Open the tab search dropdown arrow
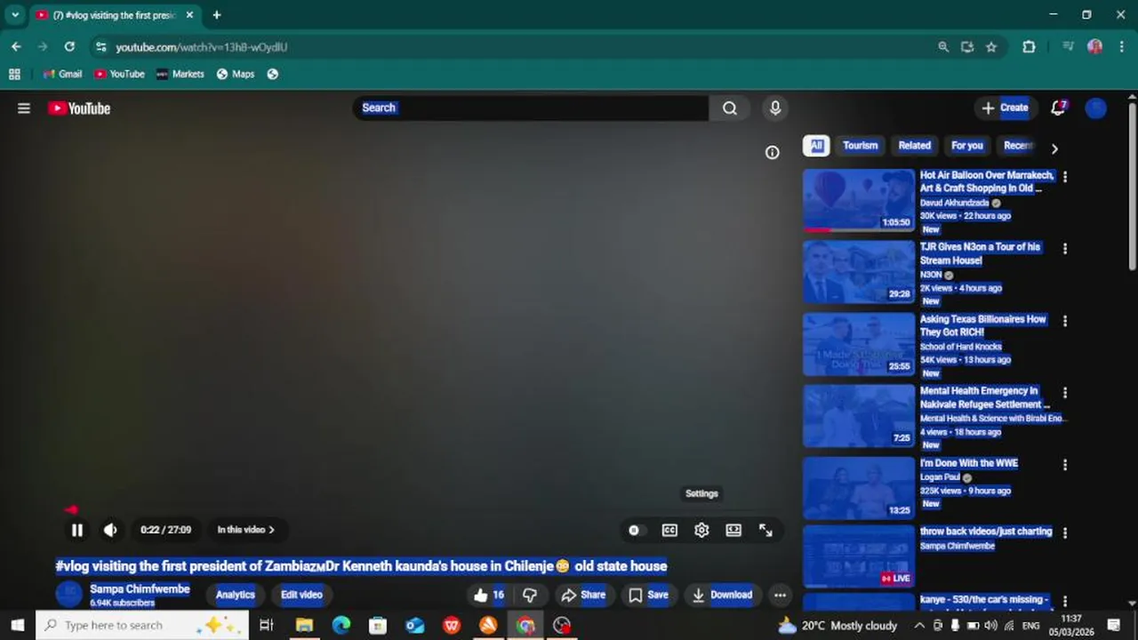The height and width of the screenshot is (640, 1138). (x=15, y=15)
